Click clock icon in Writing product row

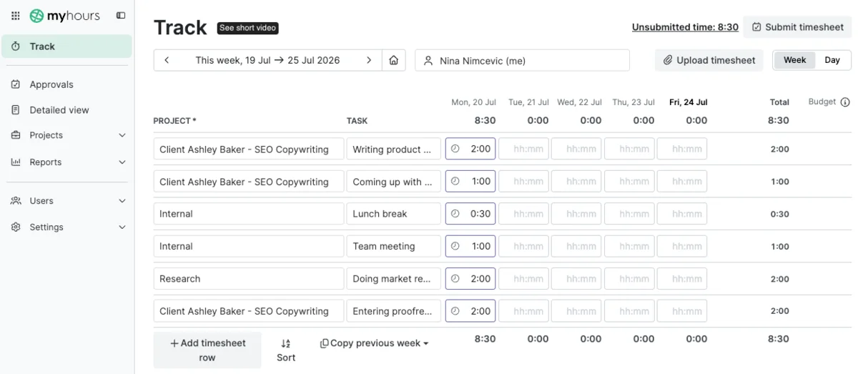[x=455, y=149]
